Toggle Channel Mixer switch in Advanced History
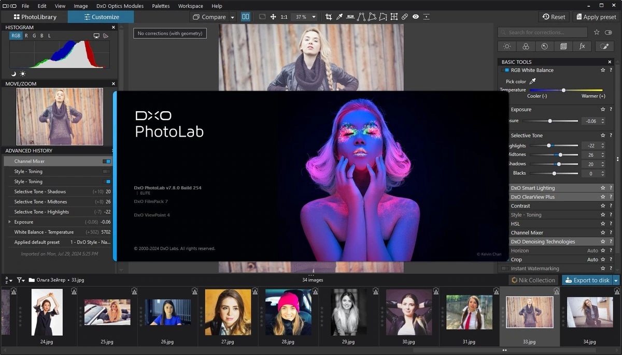 107,161
